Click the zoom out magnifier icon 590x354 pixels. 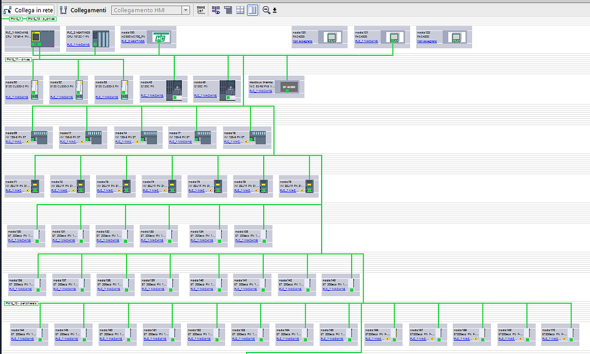tap(266, 10)
